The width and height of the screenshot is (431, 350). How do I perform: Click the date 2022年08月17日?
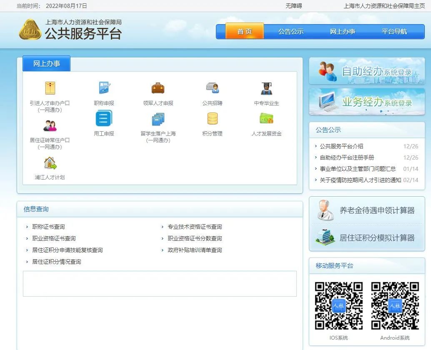pos(66,6)
